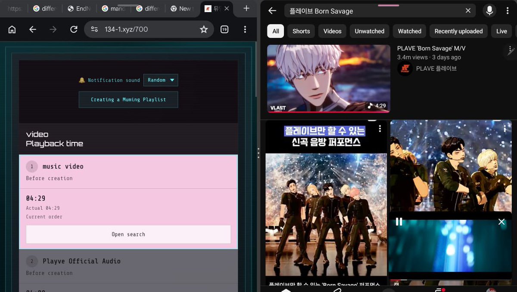This screenshot has width=517, height=292.
Task: Reload the 134-1.xyz page
Action: [x=74, y=29]
